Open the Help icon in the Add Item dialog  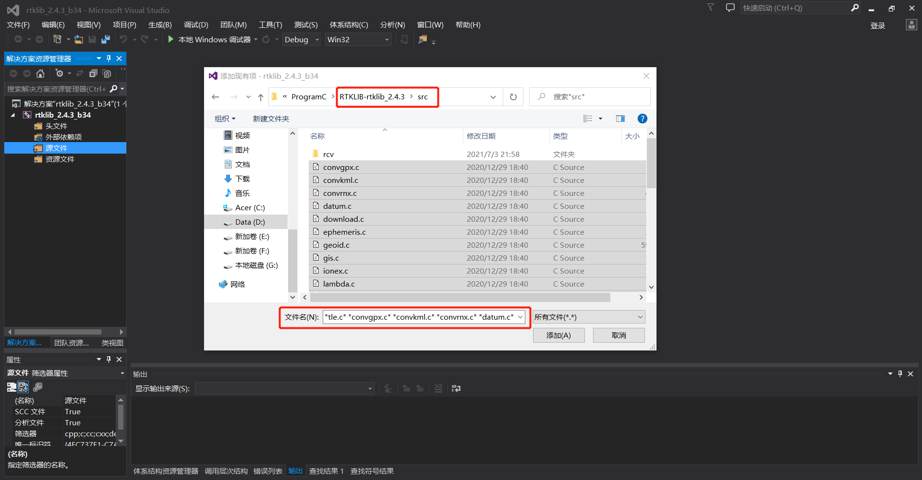[642, 119]
